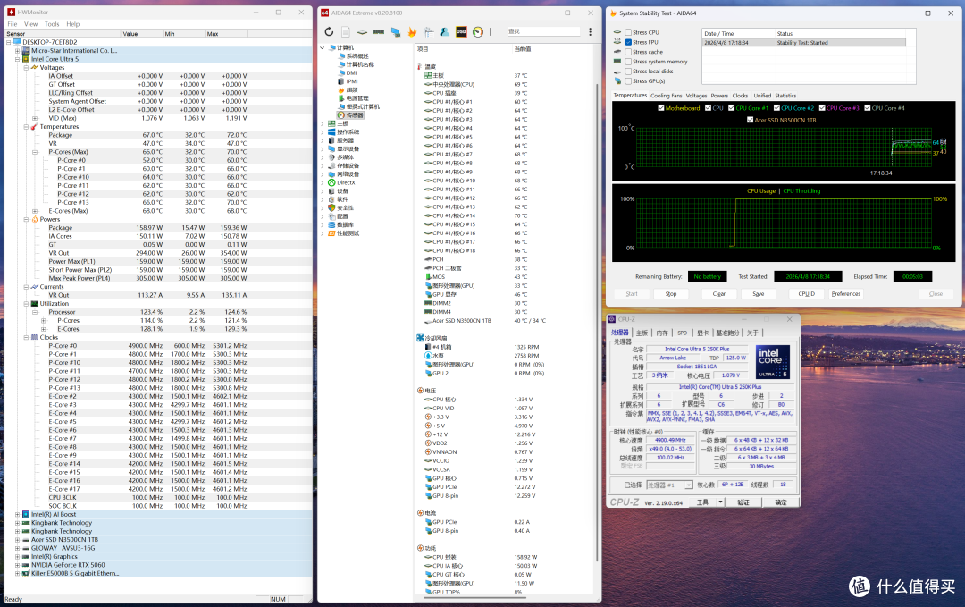Click the 安全性 shield icon in AIDA64 tree
965x607 pixels.
pos(331,208)
